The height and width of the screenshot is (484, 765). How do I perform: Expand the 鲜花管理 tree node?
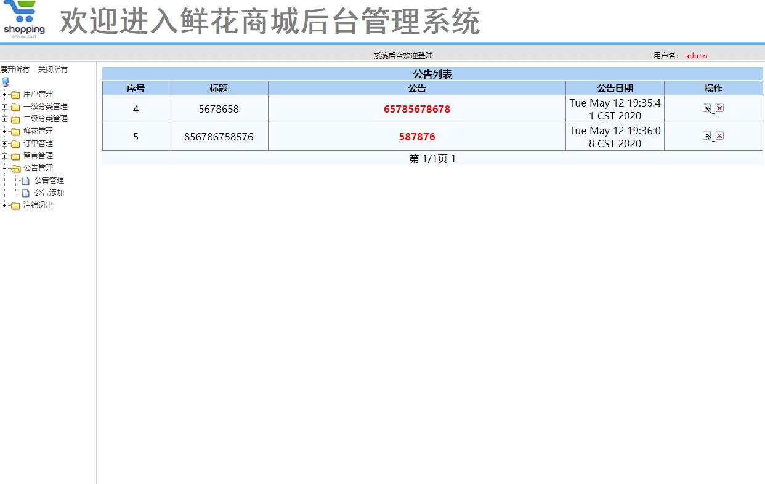(5, 131)
